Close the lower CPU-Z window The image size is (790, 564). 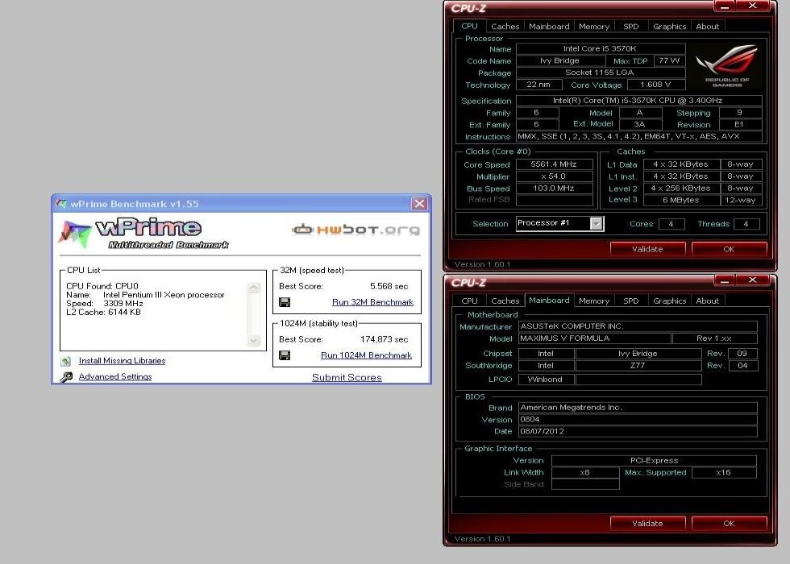pyautogui.click(x=753, y=280)
